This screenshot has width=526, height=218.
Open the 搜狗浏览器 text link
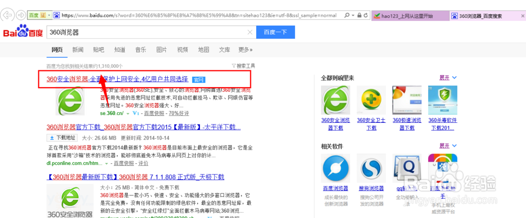pyautogui.click(x=371, y=189)
